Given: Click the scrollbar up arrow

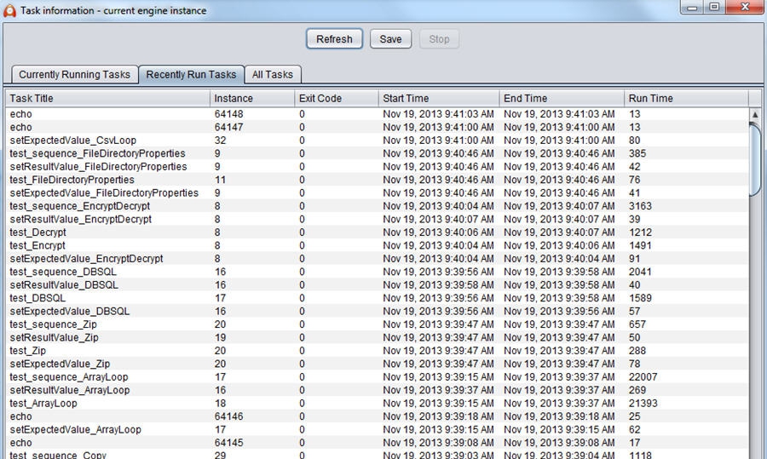Looking at the screenshot, I should point(754,114).
